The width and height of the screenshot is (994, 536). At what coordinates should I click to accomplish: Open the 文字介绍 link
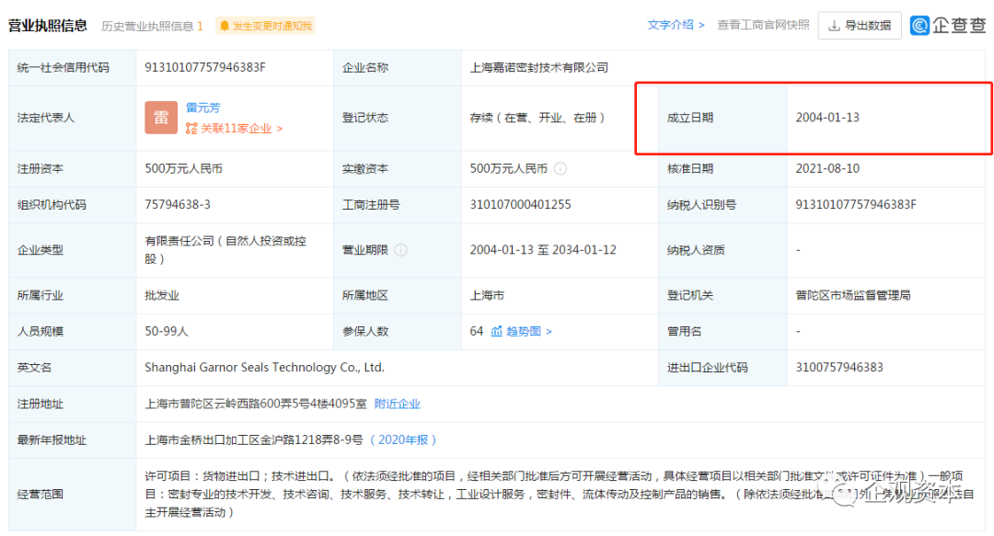click(x=676, y=26)
